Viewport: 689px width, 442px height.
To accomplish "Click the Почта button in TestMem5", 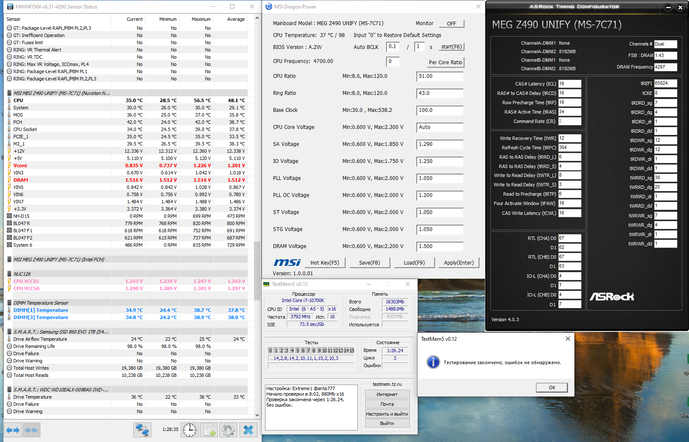I will (x=387, y=404).
